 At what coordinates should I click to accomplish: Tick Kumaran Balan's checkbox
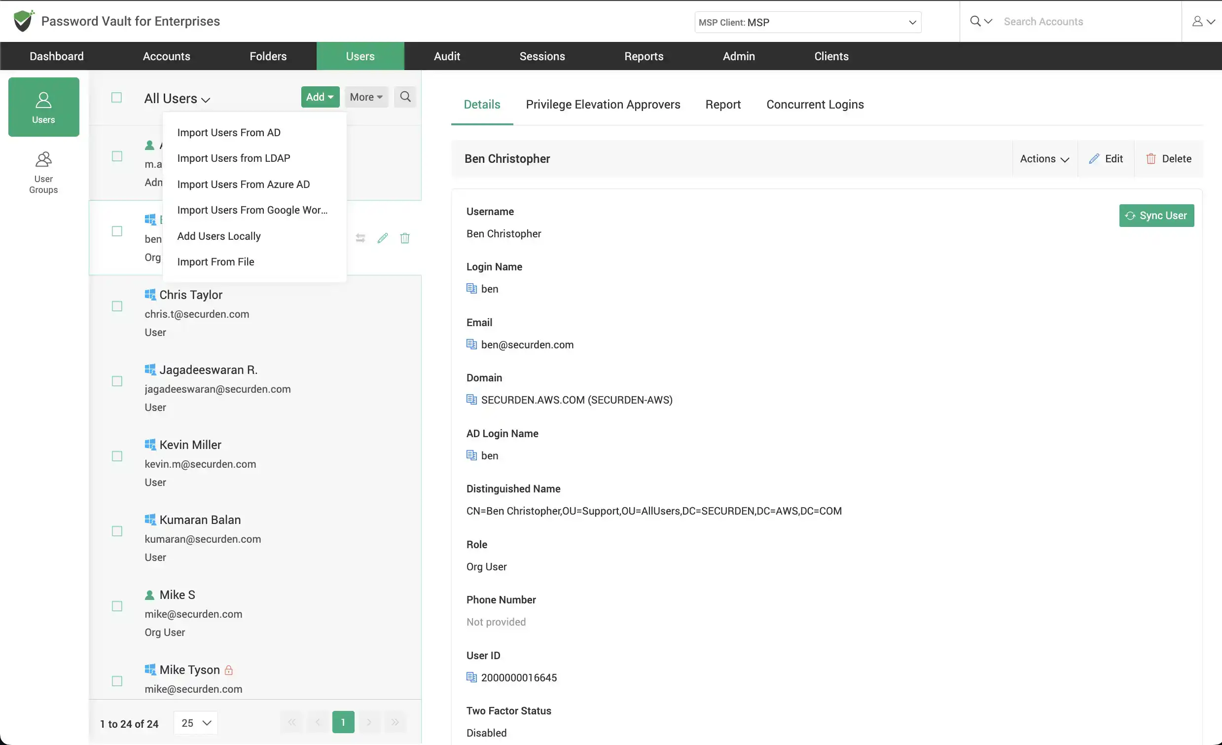coord(117,531)
